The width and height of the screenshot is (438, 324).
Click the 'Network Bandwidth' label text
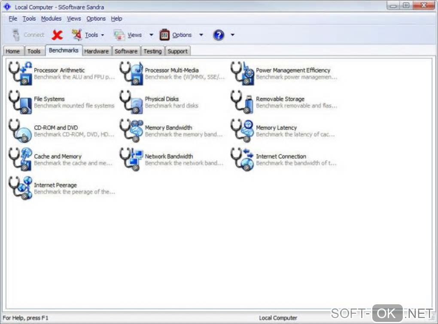tap(169, 156)
